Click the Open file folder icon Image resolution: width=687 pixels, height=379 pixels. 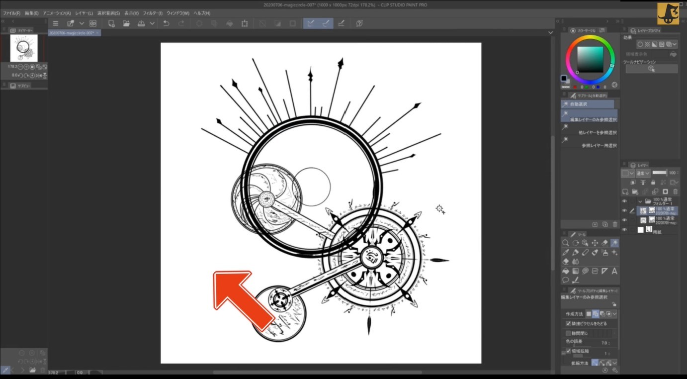pyautogui.click(x=126, y=23)
